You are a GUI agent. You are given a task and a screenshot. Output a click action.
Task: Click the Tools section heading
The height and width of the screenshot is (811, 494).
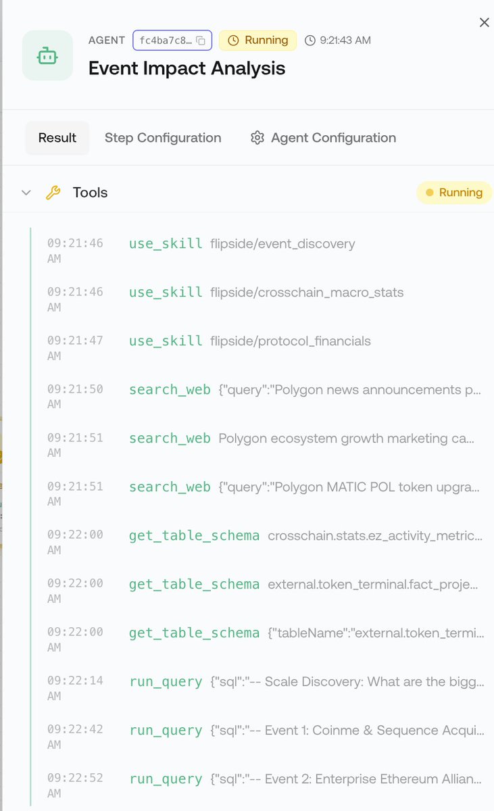click(x=91, y=193)
